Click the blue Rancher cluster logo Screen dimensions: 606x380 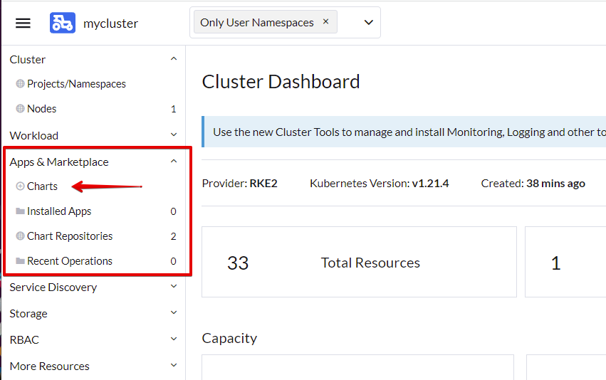click(63, 23)
